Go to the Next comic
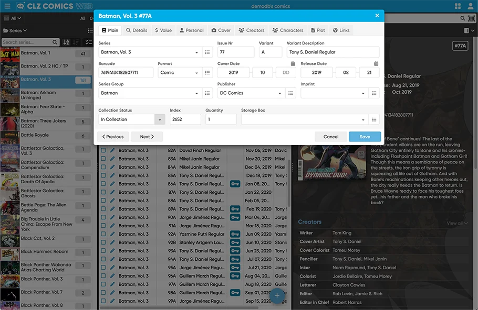The image size is (478, 310). (147, 137)
